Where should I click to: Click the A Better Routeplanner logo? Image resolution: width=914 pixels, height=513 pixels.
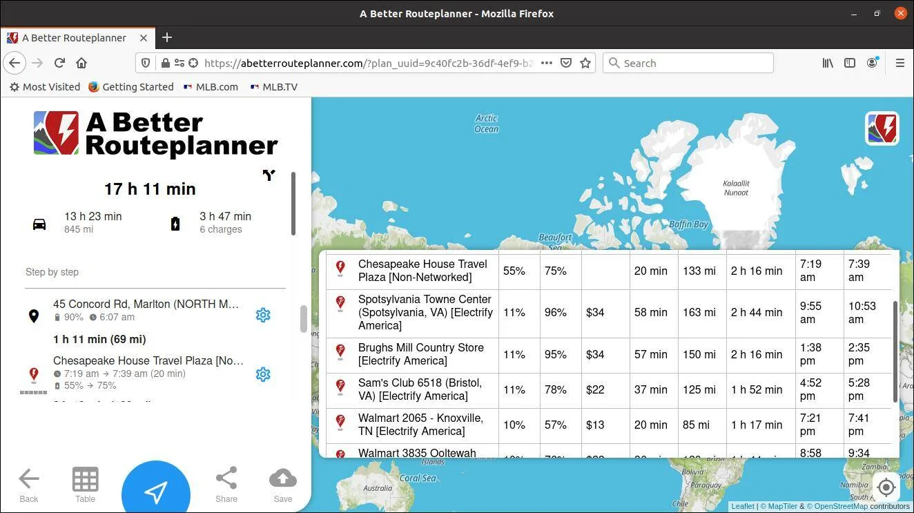point(156,133)
